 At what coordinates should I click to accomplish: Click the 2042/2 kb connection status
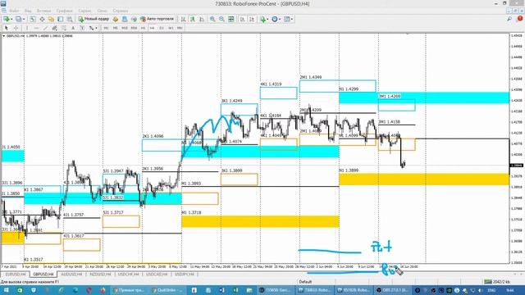pyautogui.click(x=498, y=282)
